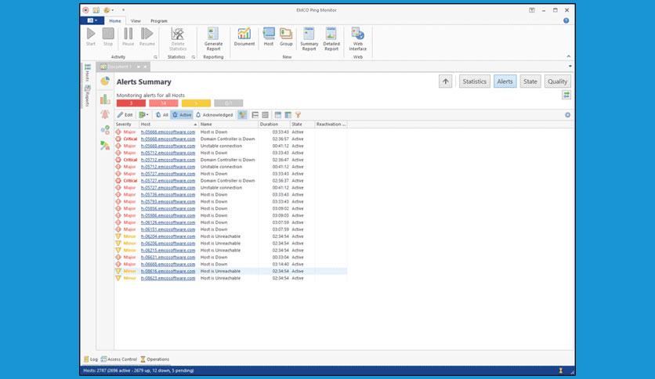Image resolution: width=655 pixels, height=379 pixels.
Task: Open dropdown arrow next to pie icon in title bar
Action: click(113, 10)
